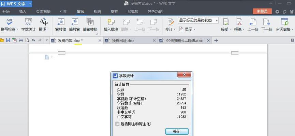This screenshot has height=136, width=295.
Task: Redo the last action
Action: click(x=40, y=40)
